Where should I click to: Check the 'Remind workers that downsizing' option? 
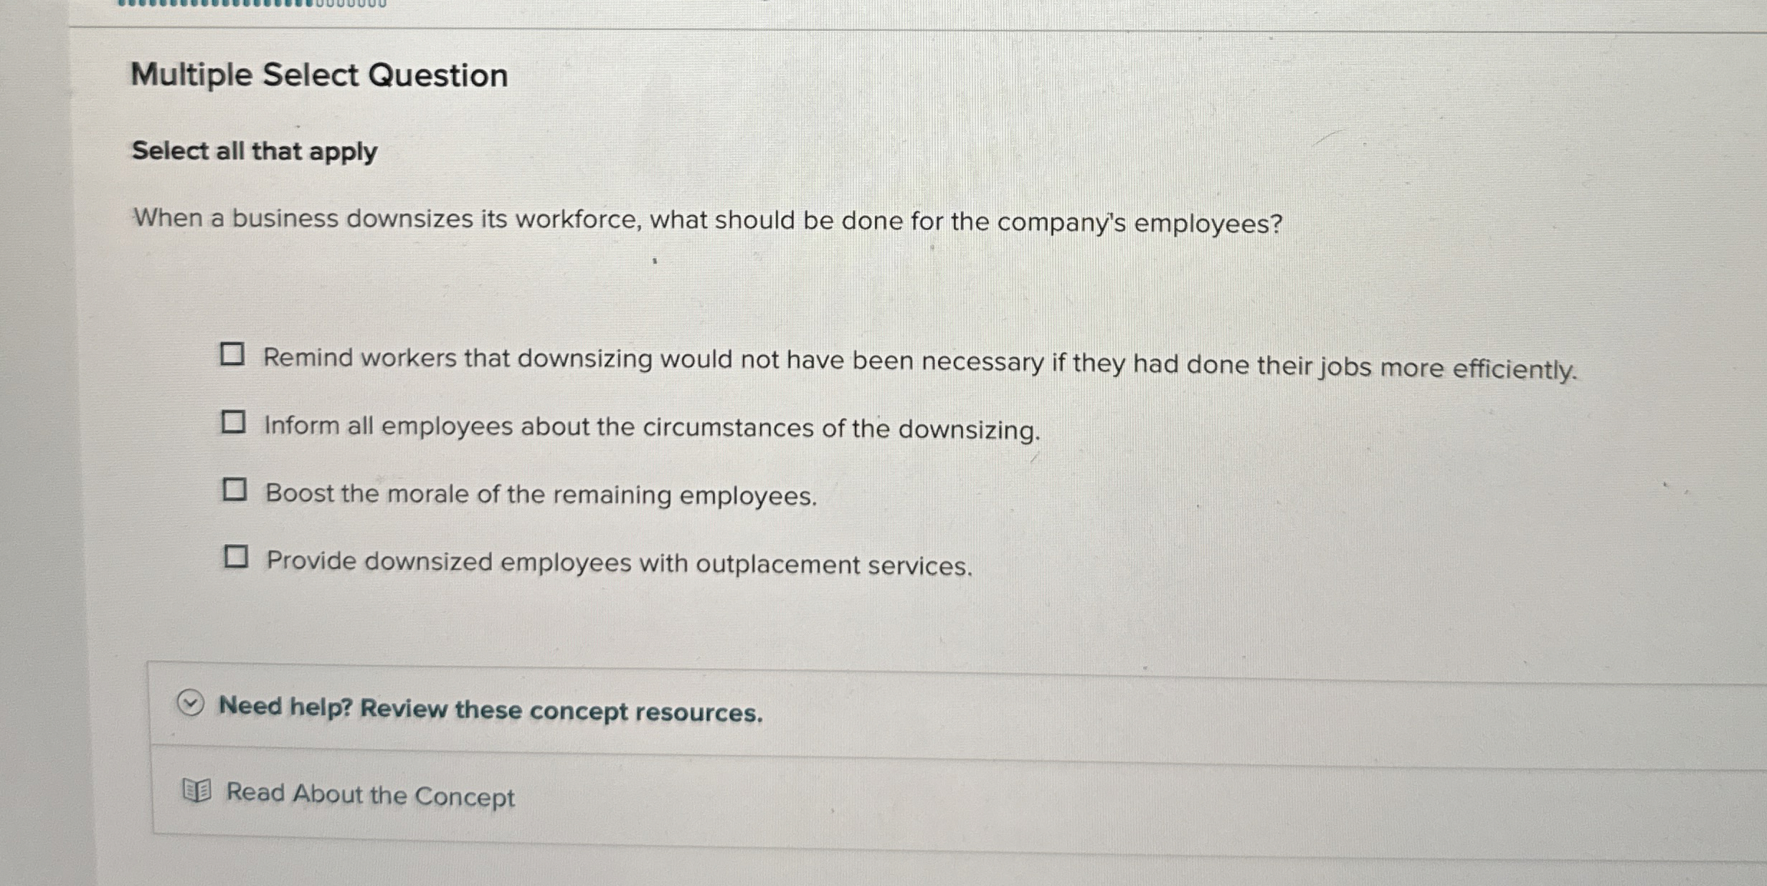click(x=234, y=355)
